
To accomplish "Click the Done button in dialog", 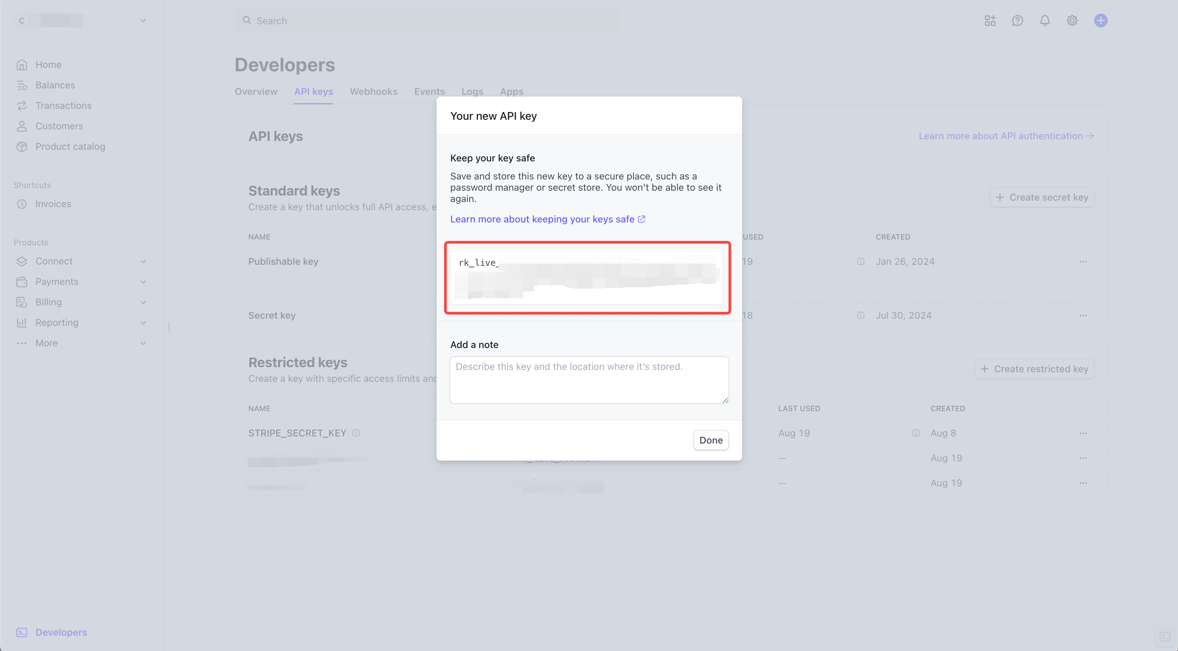I will (711, 440).
